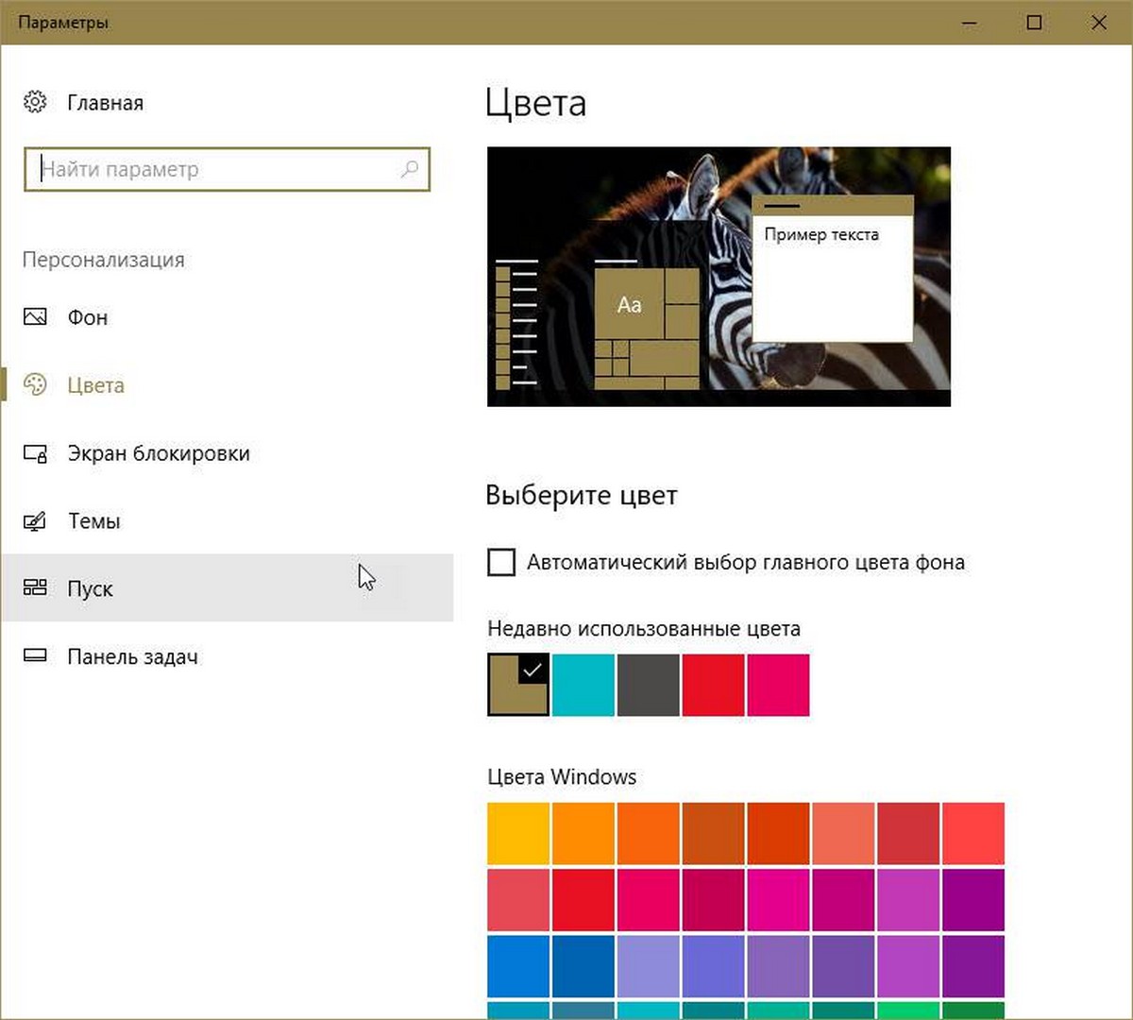Image resolution: width=1133 pixels, height=1020 pixels.
Task: Choose the last coral-red swatch in first row
Action: (973, 833)
